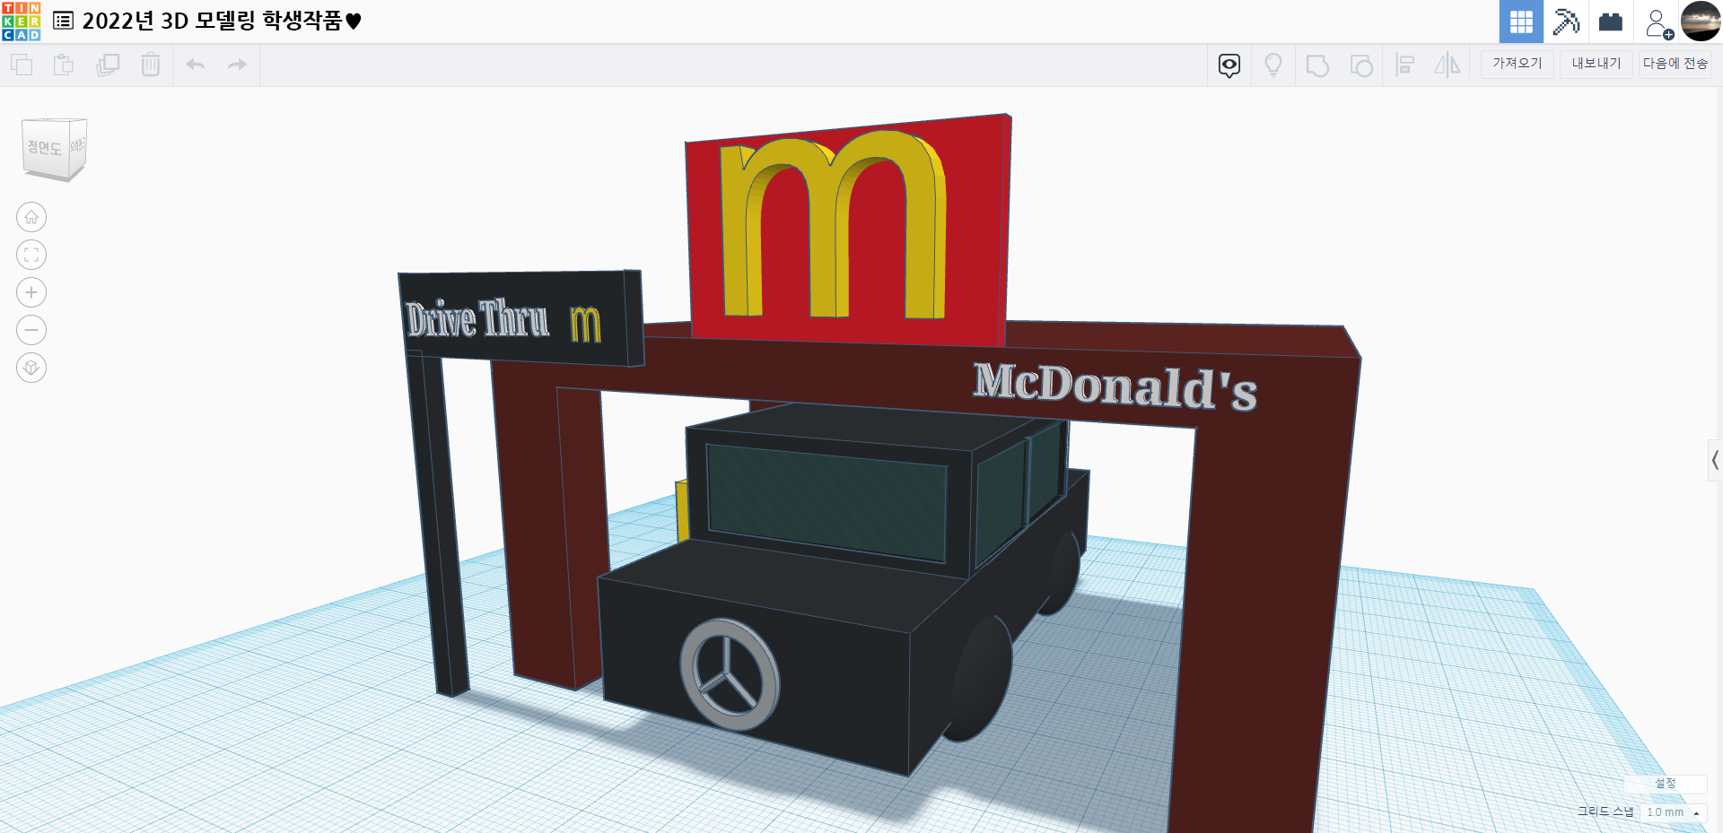Viewport: 1723px width, 833px height.
Task: Copy the selection with the copy icon
Action: [x=22, y=65]
